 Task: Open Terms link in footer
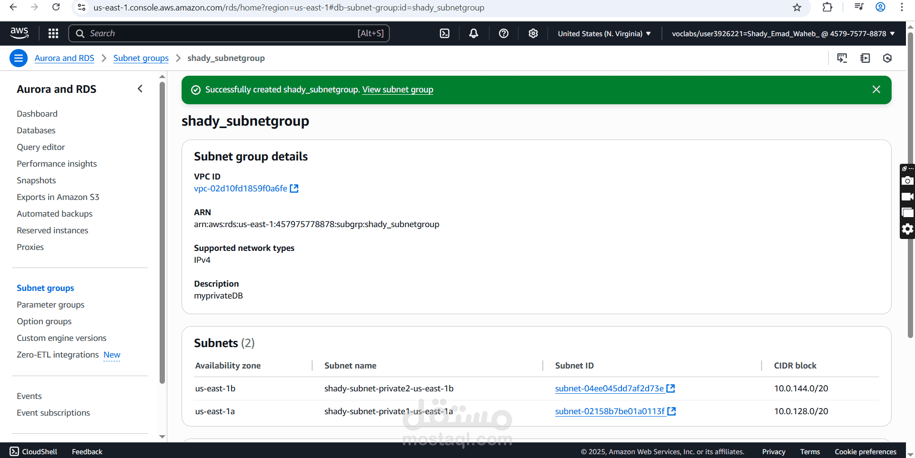click(810, 451)
